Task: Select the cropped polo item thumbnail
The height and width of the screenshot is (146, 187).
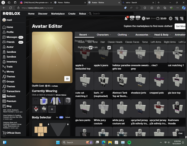Action: point(159,81)
